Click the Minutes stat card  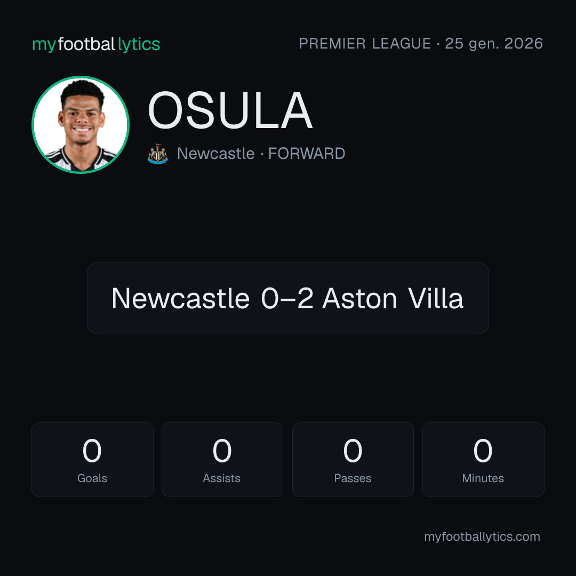(x=483, y=460)
